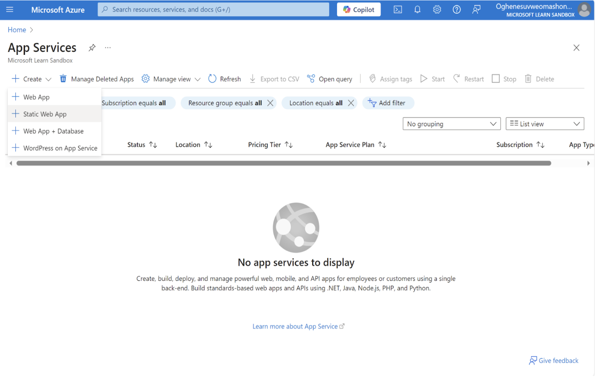Sort by Subscription column
The height and width of the screenshot is (378, 595).
tap(520, 145)
